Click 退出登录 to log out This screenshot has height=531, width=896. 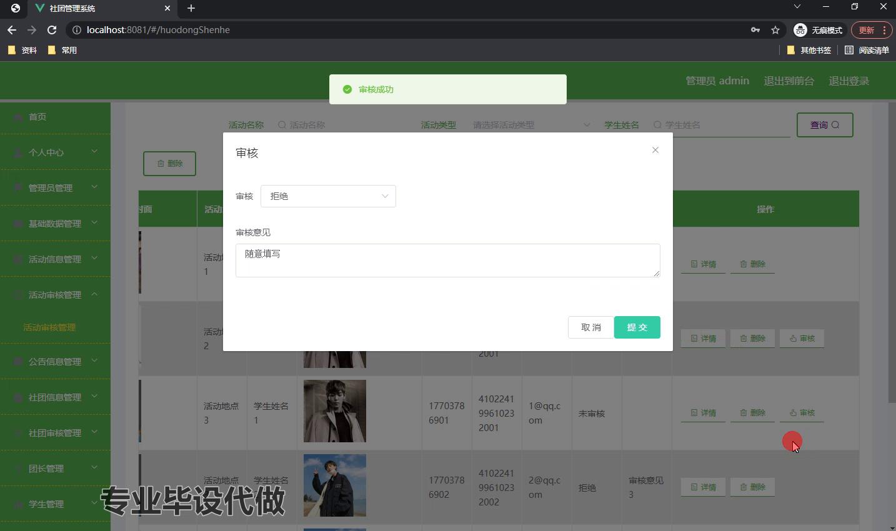tap(849, 81)
